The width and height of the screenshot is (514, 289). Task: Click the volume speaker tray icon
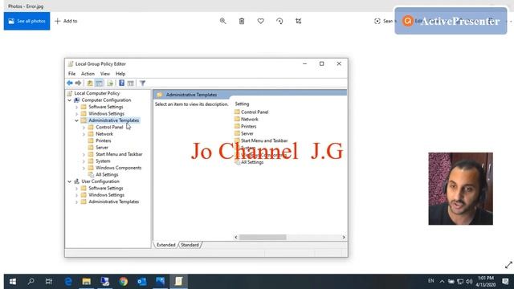point(469,282)
